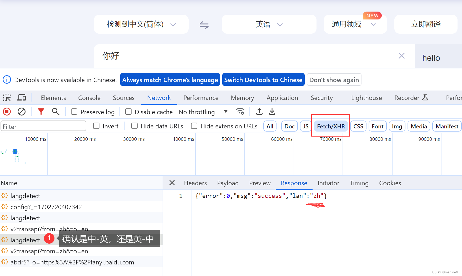The width and height of the screenshot is (462, 276).
Task: Open the Console tab
Action: tap(89, 98)
